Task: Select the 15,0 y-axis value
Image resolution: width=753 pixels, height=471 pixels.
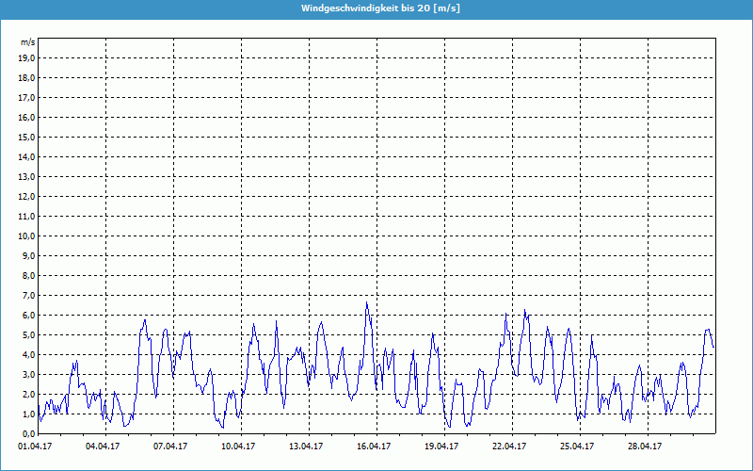Action: [x=27, y=138]
